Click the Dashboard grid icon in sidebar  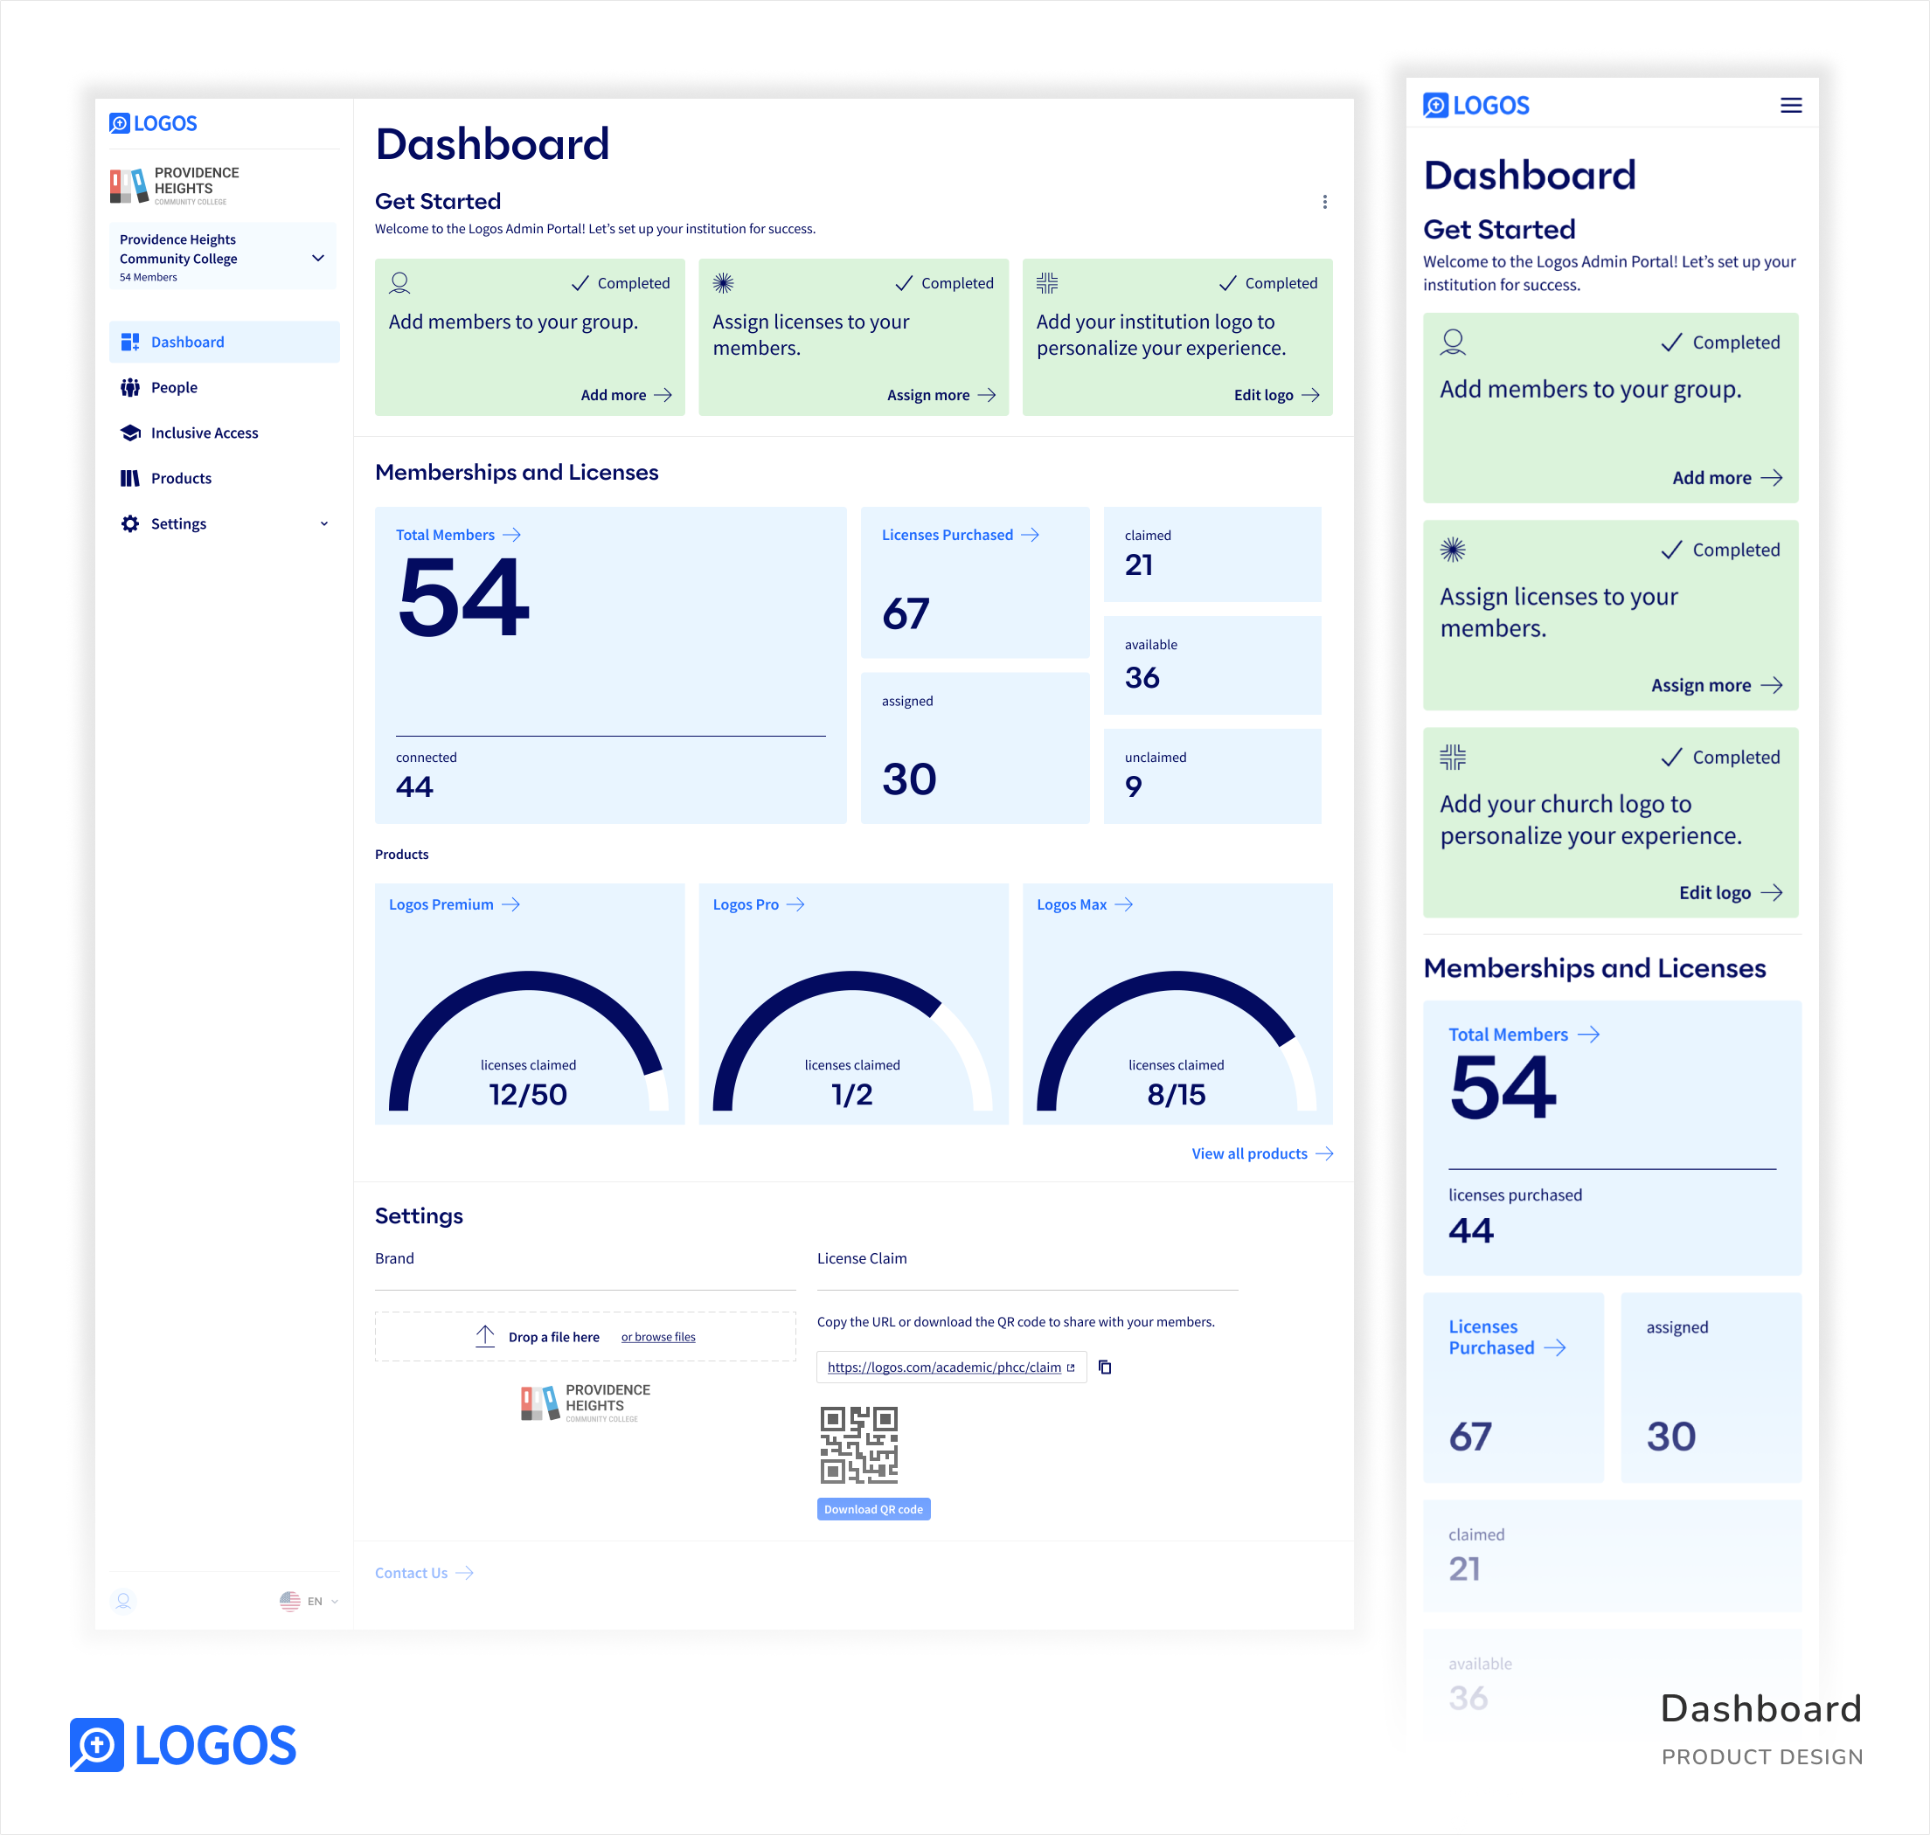[129, 342]
